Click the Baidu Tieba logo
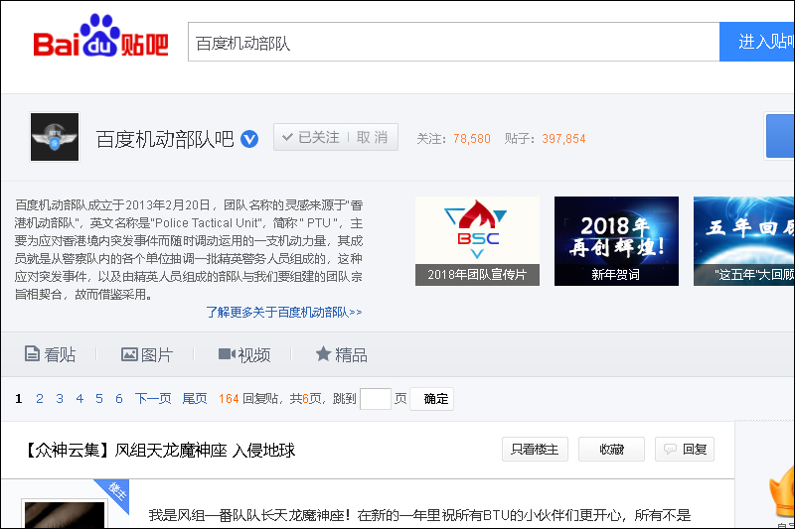 tap(100, 36)
